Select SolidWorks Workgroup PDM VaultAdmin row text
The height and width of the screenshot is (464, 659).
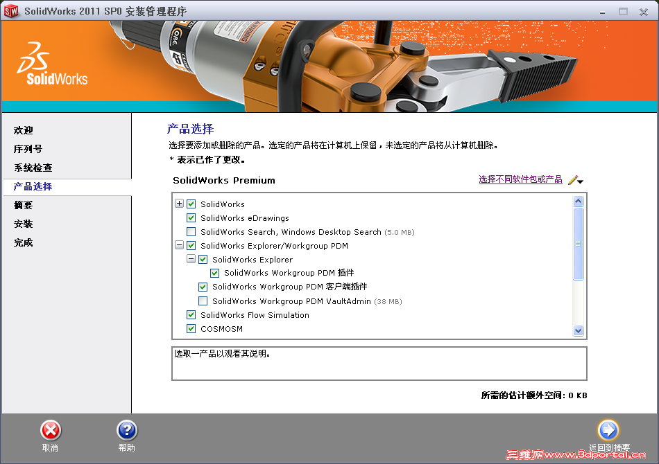click(x=291, y=301)
